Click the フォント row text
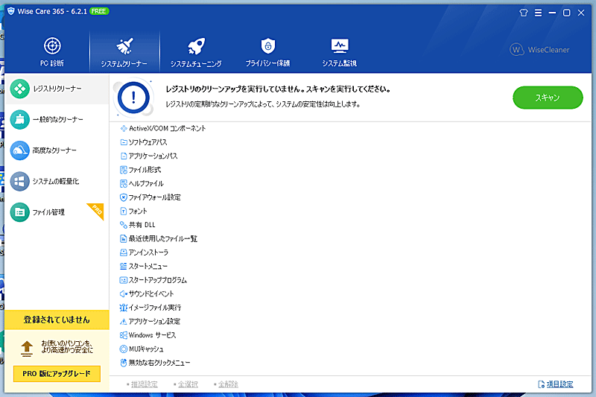The width and height of the screenshot is (596, 397). [x=138, y=211]
